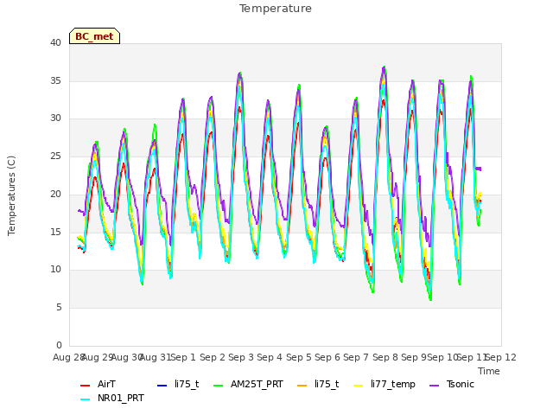
Task: Click the Sep 3 x-axis tick label
Action: (x=241, y=357)
